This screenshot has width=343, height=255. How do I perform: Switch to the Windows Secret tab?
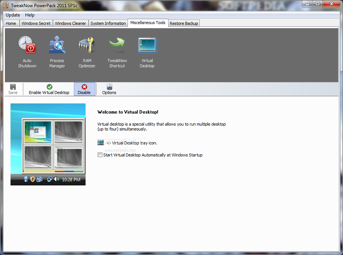[x=36, y=23]
